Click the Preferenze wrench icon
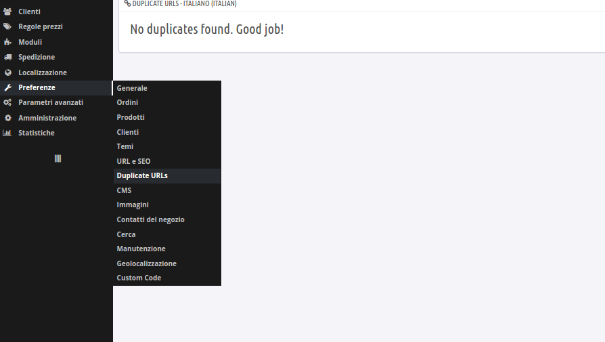Image resolution: width=605 pixels, height=342 pixels. [x=7, y=87]
